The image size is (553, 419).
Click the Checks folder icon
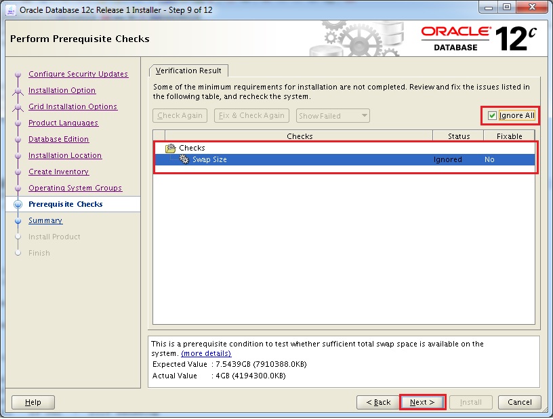coord(171,148)
